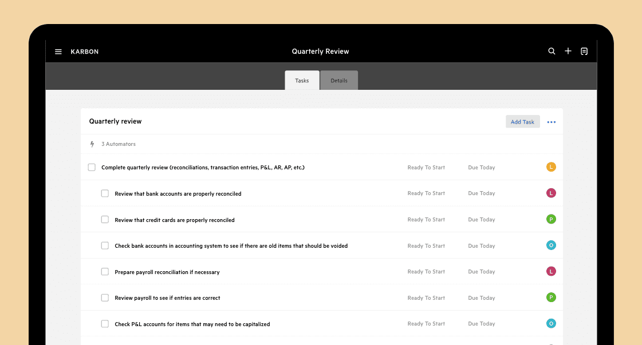Click the green P avatar on Review payroll row

(x=551, y=298)
